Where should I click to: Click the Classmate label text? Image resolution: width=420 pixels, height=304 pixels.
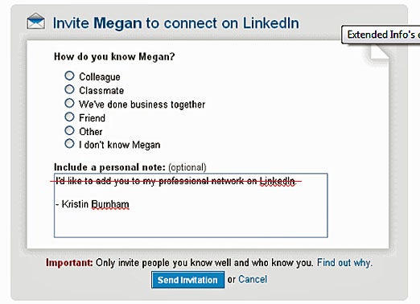click(101, 91)
